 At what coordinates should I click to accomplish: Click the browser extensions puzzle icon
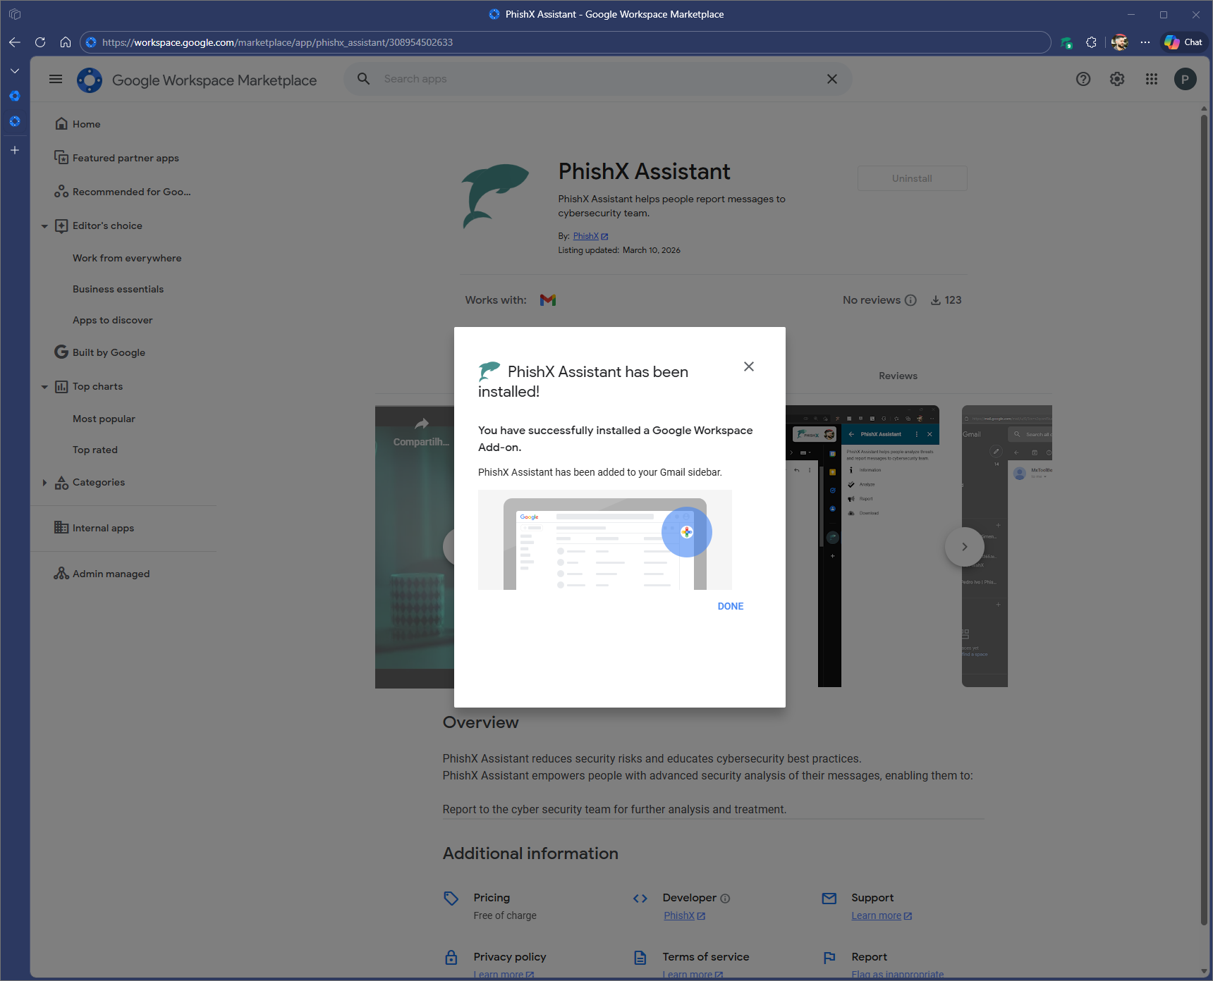coord(1091,42)
